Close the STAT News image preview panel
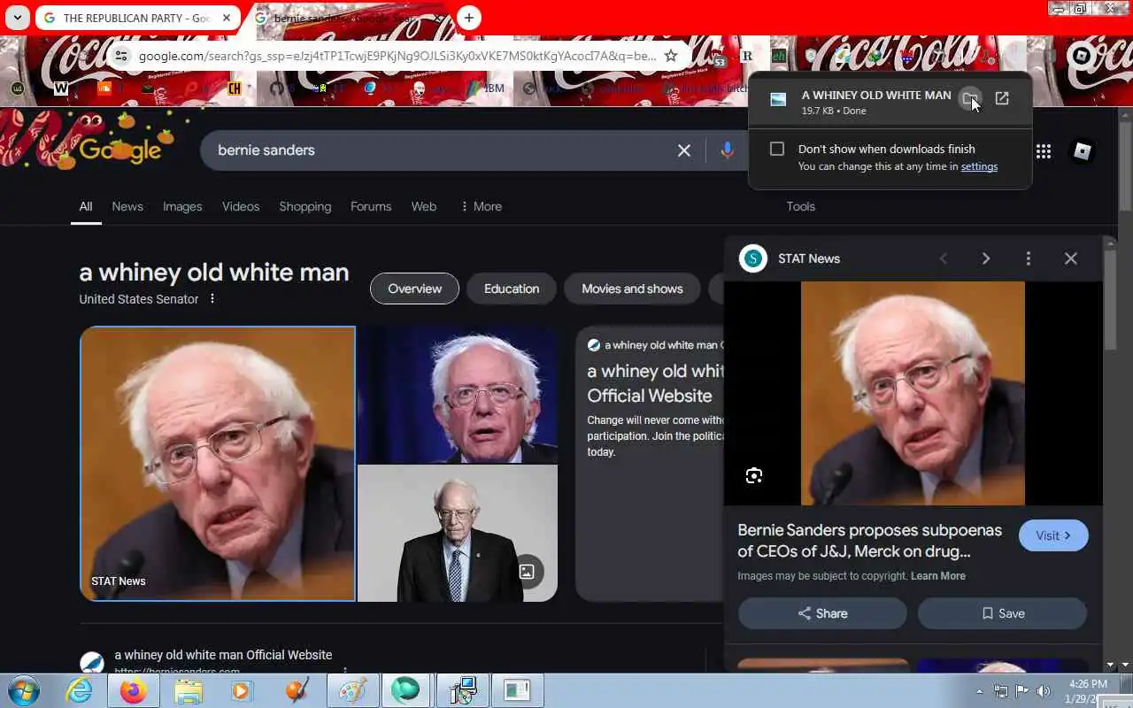 click(x=1071, y=258)
